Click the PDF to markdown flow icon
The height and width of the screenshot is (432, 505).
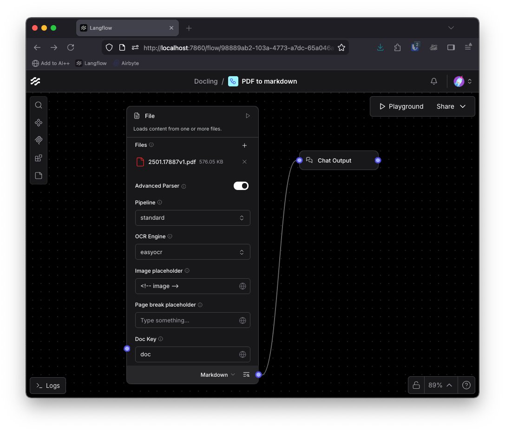tap(233, 81)
